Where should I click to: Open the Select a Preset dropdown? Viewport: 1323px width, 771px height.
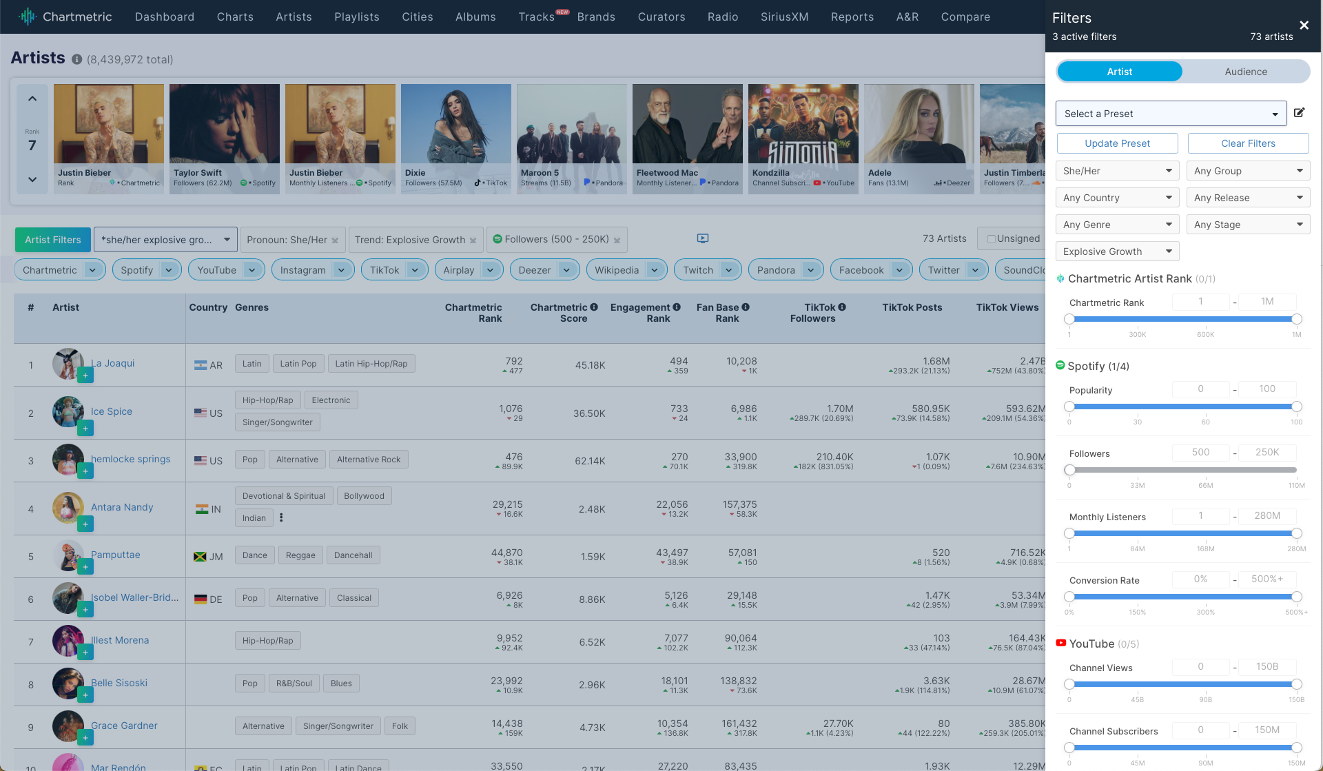[x=1170, y=114]
